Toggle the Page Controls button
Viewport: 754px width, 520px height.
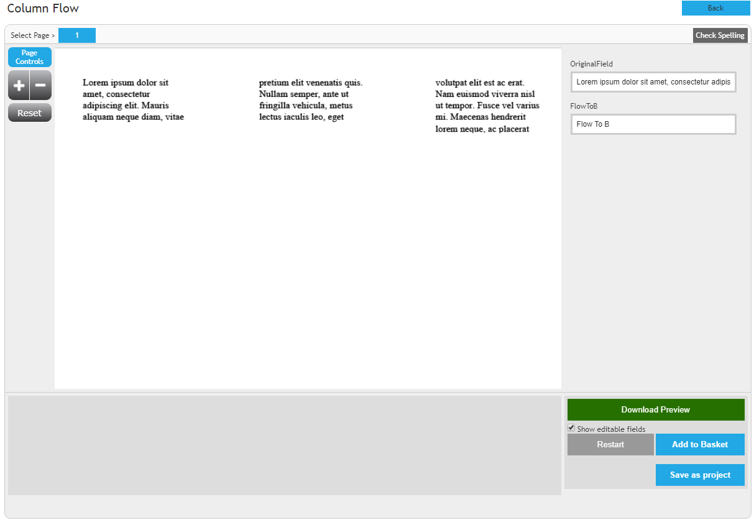(30, 57)
